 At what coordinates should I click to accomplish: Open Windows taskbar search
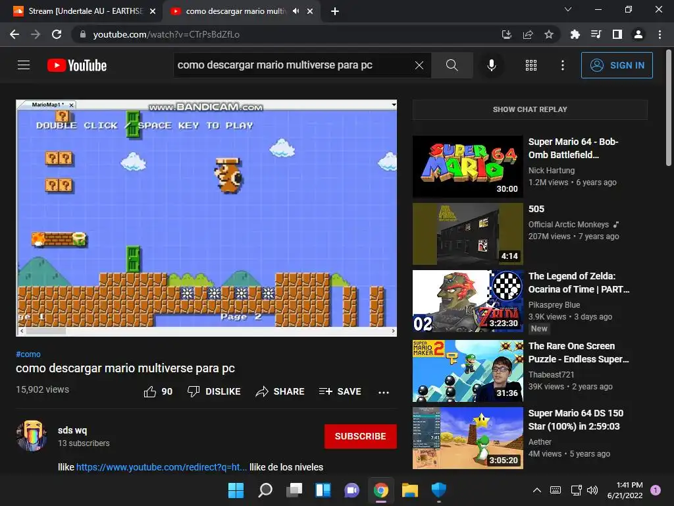pyautogui.click(x=265, y=490)
